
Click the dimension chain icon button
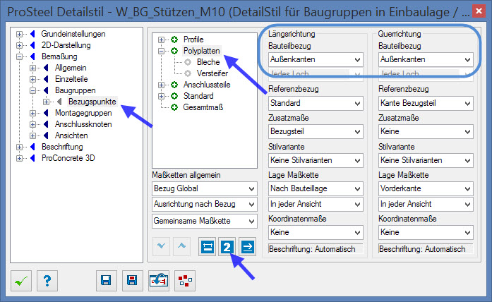tap(207, 247)
